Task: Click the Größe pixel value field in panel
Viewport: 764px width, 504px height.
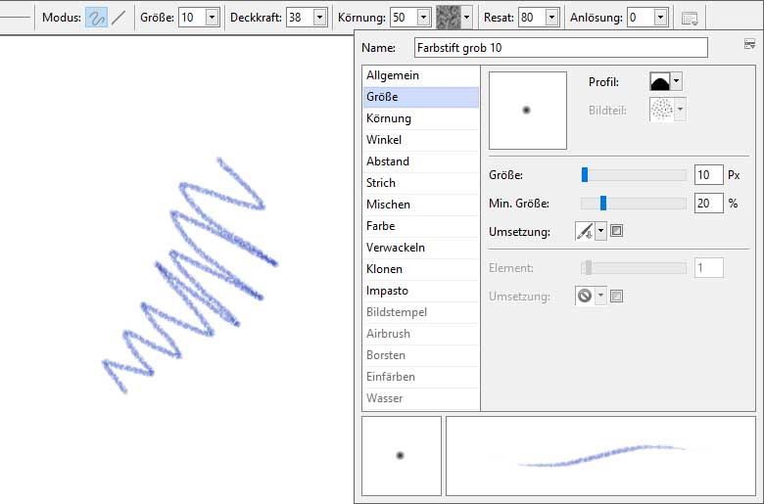Action: point(708,175)
